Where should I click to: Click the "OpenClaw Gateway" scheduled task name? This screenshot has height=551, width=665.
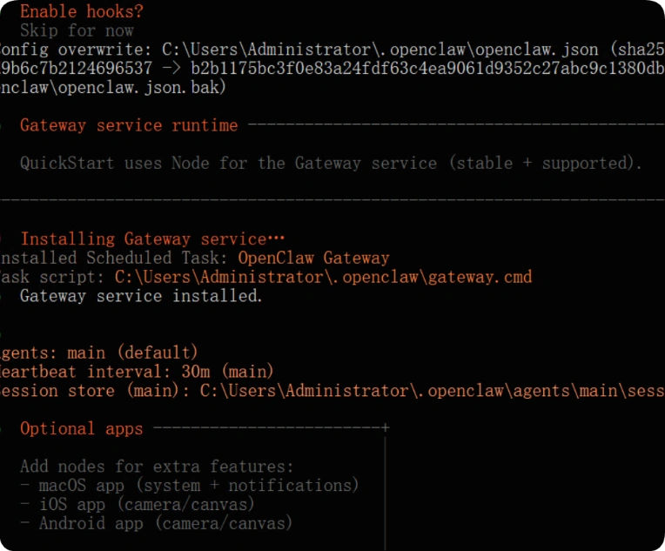pyautogui.click(x=313, y=258)
